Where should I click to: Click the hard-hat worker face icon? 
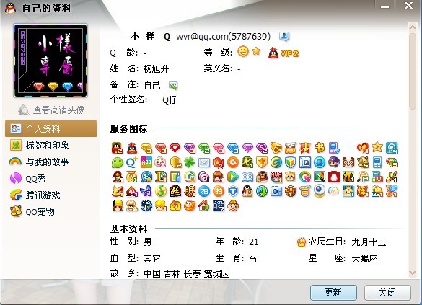(x=233, y=206)
